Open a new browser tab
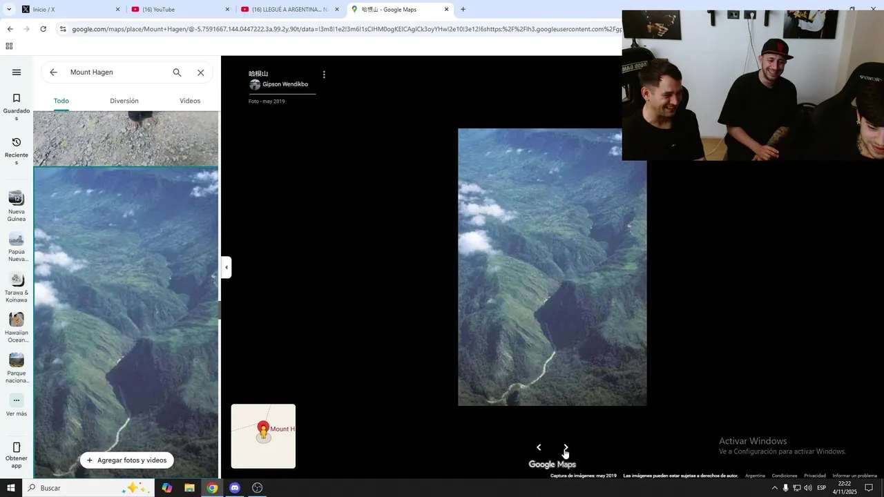Image resolution: width=884 pixels, height=497 pixels. 463,10
